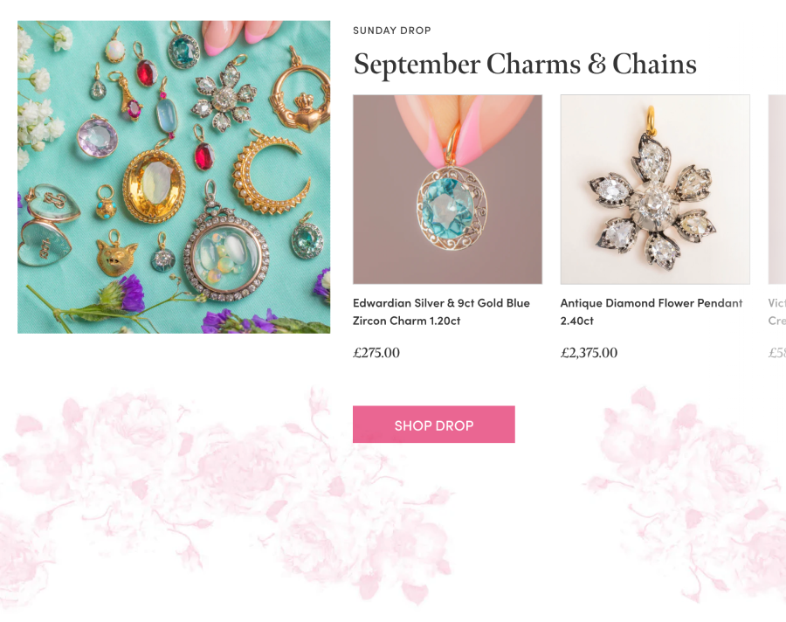Open the Antique Diamond Flower Pendant 2.40ct title
The image size is (786, 622).
[x=651, y=312]
